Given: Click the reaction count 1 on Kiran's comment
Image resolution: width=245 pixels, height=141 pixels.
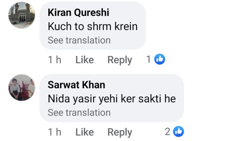Looking at the screenshot, I should [x=149, y=60].
